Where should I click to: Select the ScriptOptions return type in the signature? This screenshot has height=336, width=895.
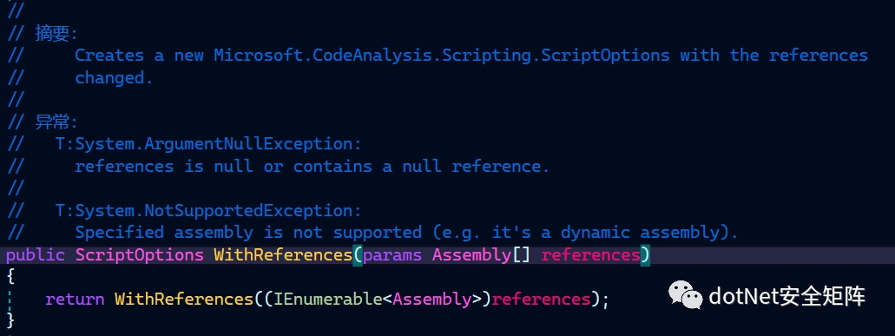139,255
